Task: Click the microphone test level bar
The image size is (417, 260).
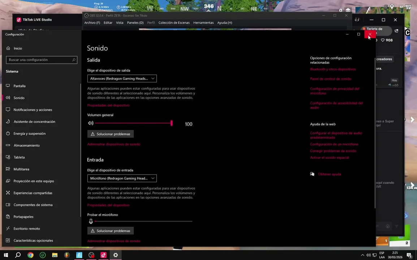Action: pyautogui.click(x=143, y=221)
